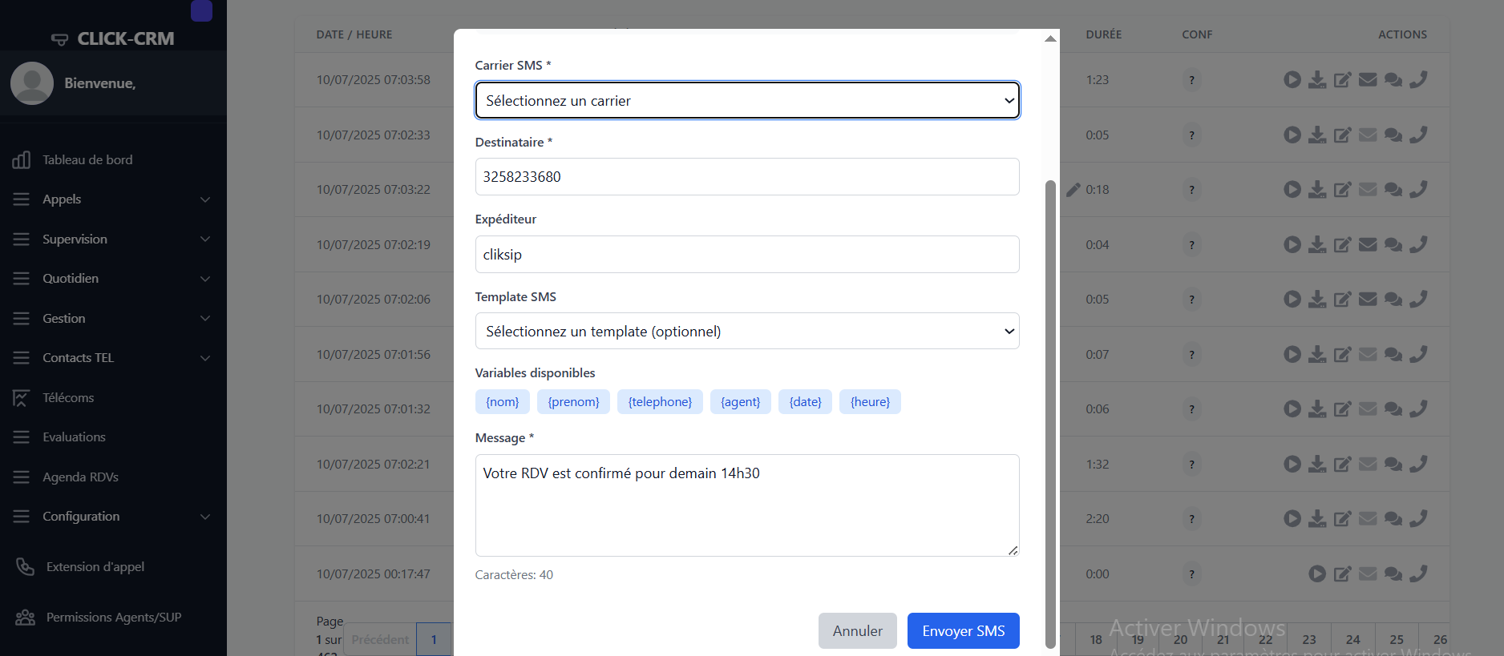Click the modal's vertical scrollbar
The width and height of the screenshot is (1504, 656).
click(x=1050, y=400)
